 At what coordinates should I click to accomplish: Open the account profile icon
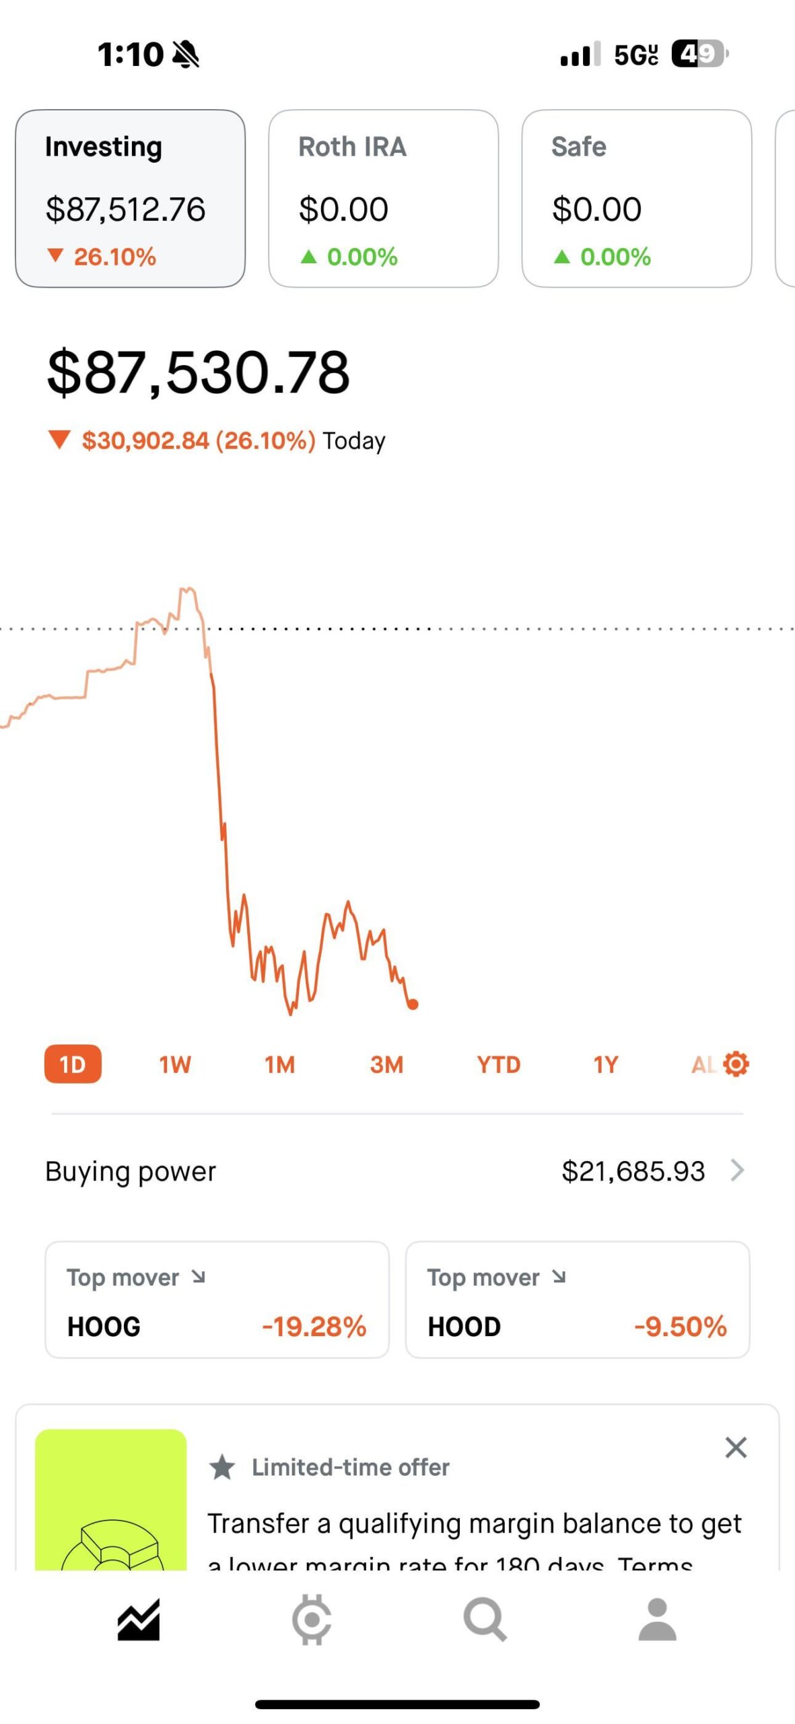(657, 1620)
